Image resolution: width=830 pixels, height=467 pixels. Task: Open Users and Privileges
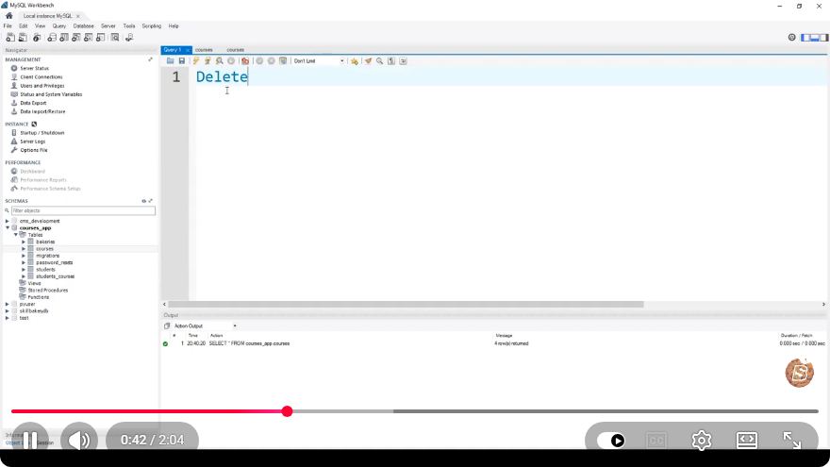[42, 86]
